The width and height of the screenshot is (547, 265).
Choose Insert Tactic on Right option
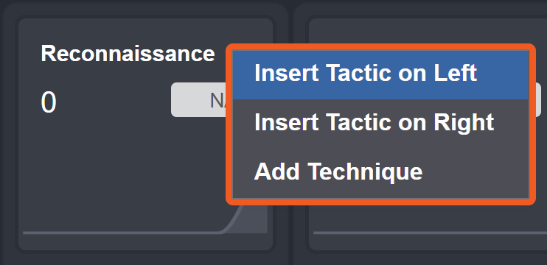[374, 122]
